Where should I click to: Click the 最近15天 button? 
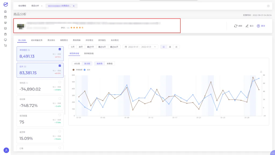pyautogui.click(x=102, y=47)
